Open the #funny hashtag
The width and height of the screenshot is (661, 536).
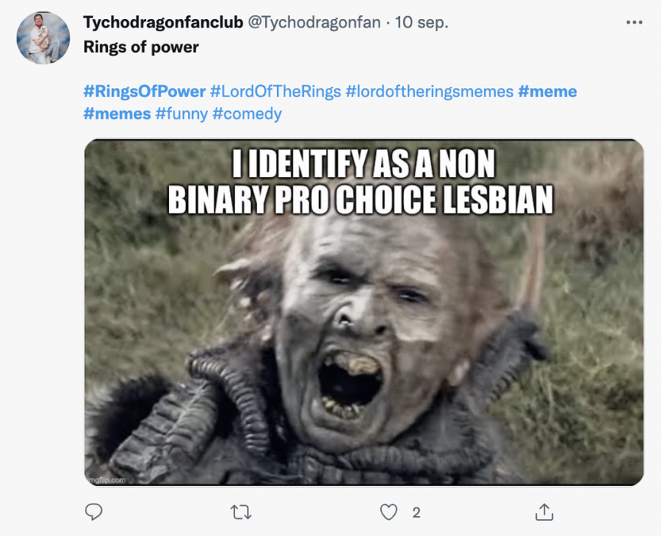[x=181, y=113]
